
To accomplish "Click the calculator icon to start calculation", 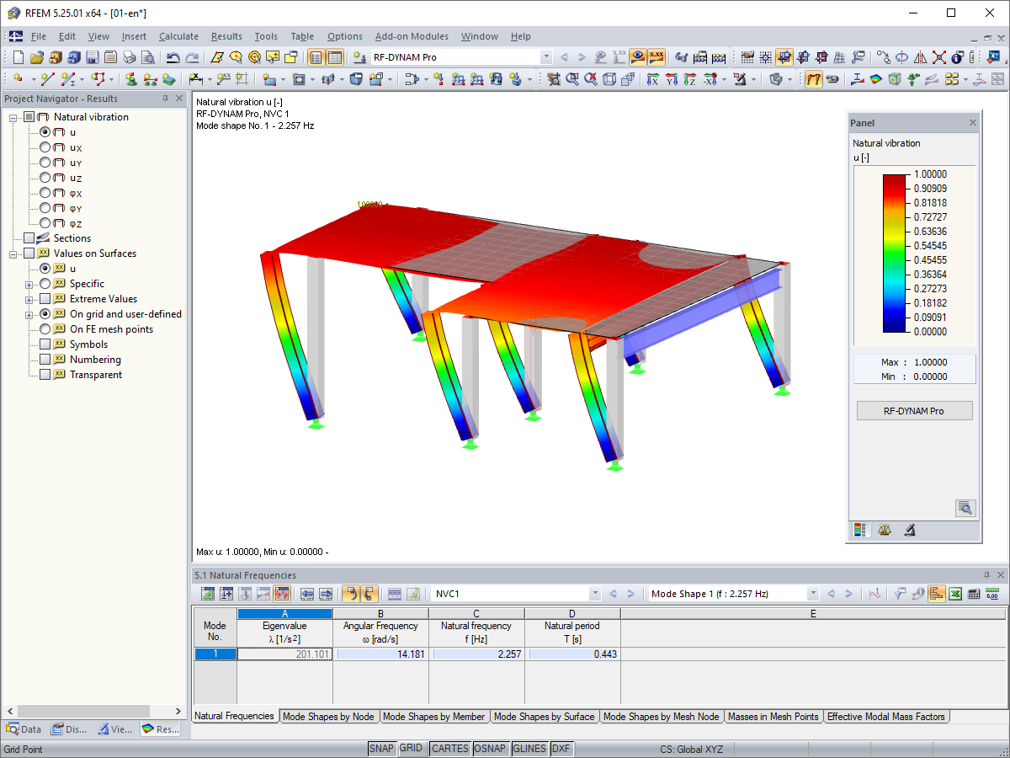I will pyautogui.click(x=974, y=594).
